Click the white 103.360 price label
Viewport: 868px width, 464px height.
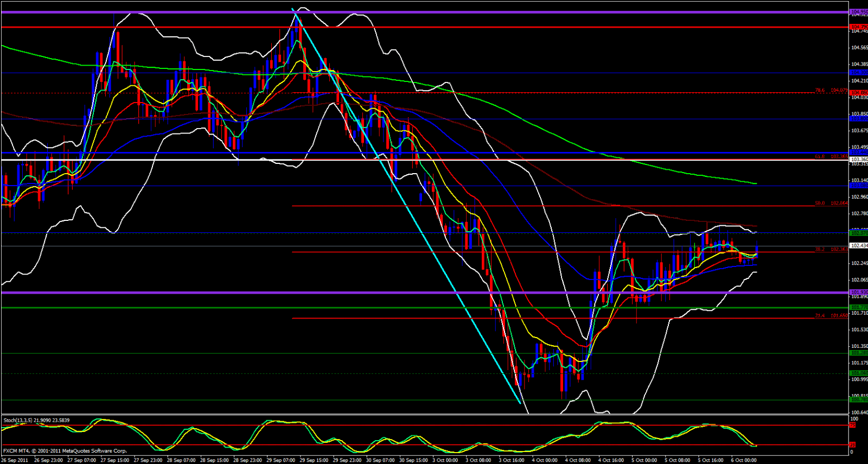point(859,160)
